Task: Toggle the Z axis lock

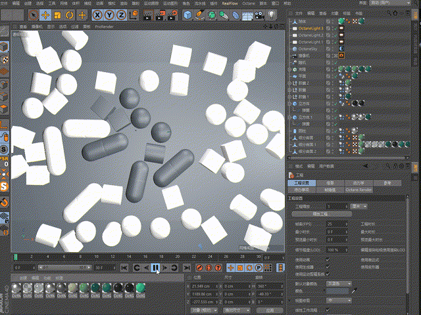Action: click(121, 15)
